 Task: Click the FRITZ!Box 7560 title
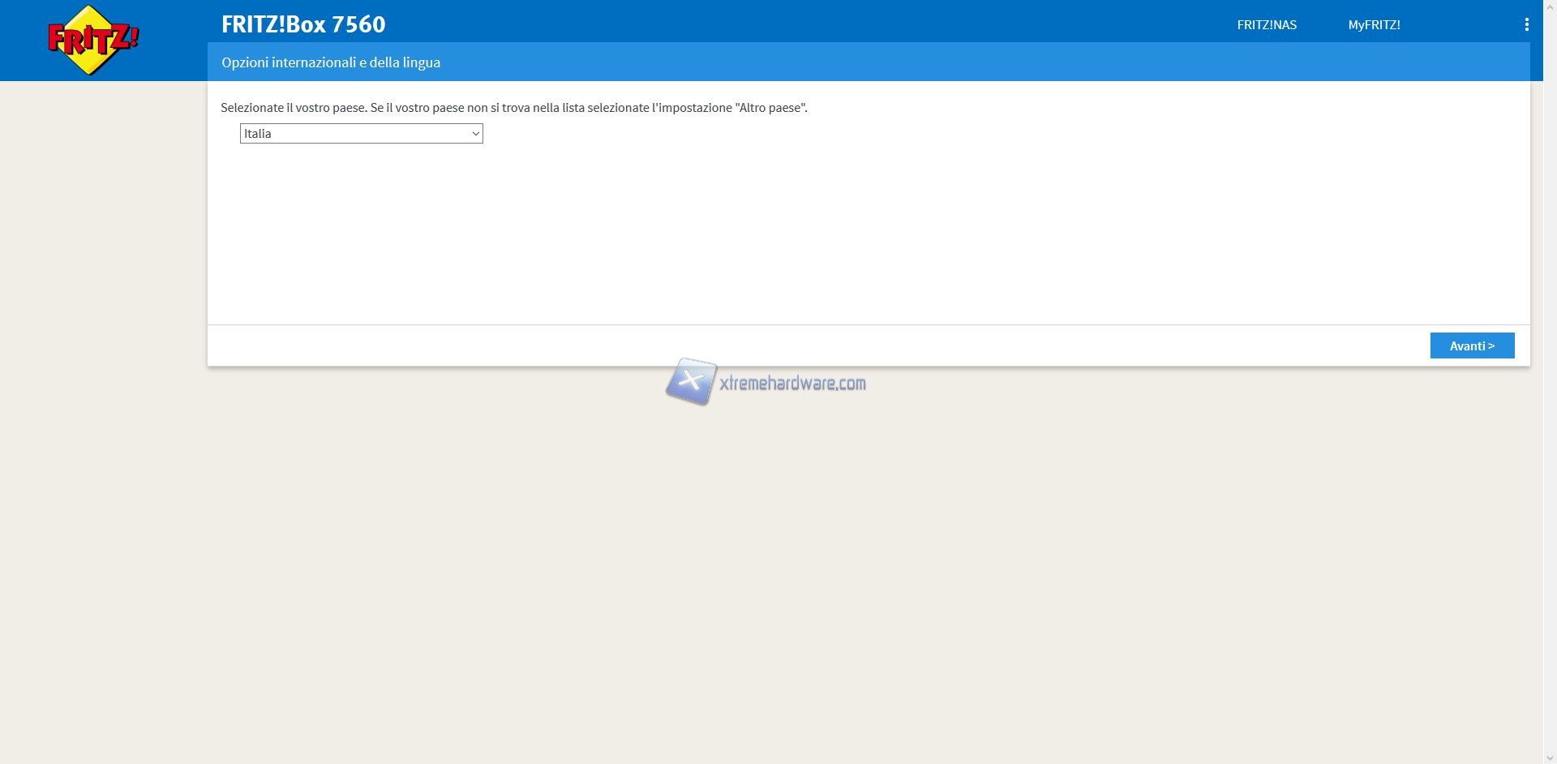pyautogui.click(x=303, y=24)
